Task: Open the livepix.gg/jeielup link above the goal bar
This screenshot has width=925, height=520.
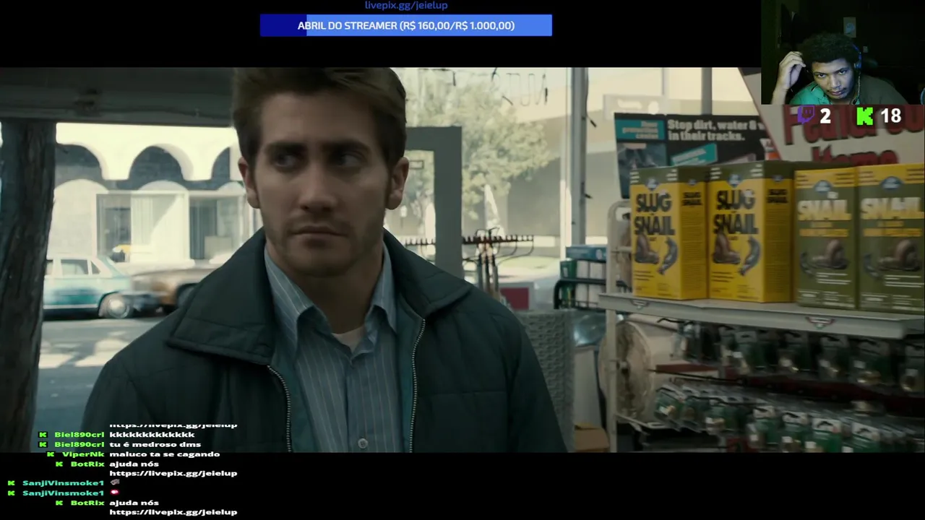Action: coord(406,5)
